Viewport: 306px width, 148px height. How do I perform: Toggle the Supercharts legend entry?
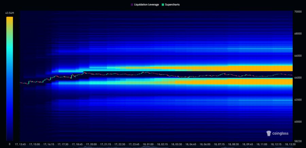pyautogui.click(x=171, y=4)
